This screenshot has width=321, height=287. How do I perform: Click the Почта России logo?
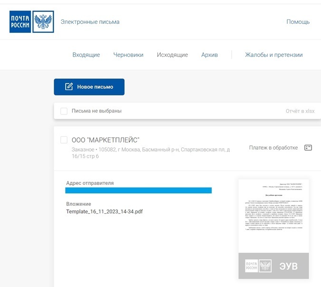point(32,22)
